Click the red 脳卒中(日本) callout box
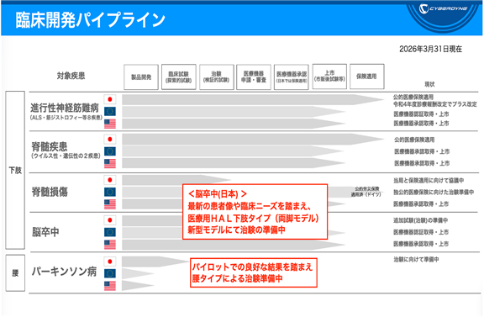Viewport: 484px width, 317px height. tap(255, 212)
